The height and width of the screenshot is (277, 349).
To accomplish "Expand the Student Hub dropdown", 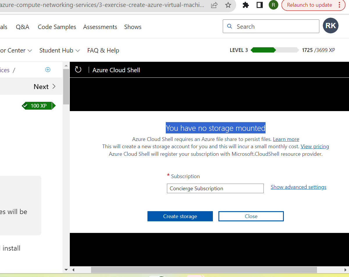I will (x=59, y=50).
